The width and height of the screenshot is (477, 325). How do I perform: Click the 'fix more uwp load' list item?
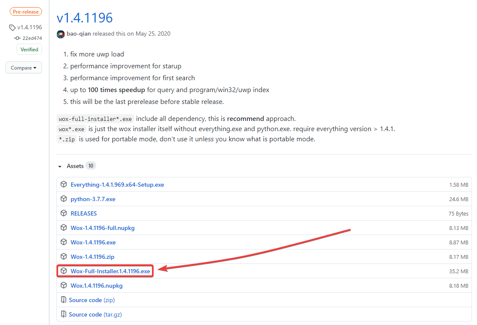97,54
